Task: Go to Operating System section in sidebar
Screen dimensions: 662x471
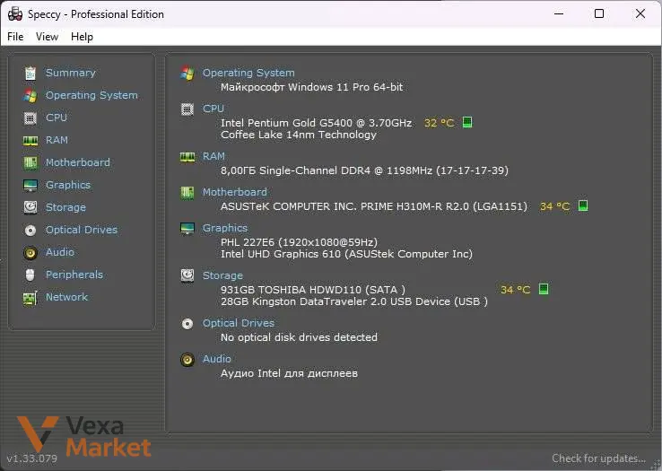Action: [91, 95]
